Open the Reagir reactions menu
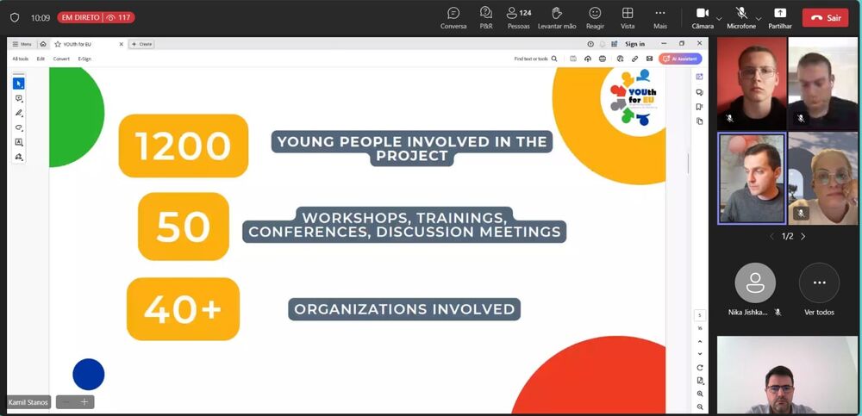Image resolution: width=862 pixels, height=416 pixels. click(595, 18)
